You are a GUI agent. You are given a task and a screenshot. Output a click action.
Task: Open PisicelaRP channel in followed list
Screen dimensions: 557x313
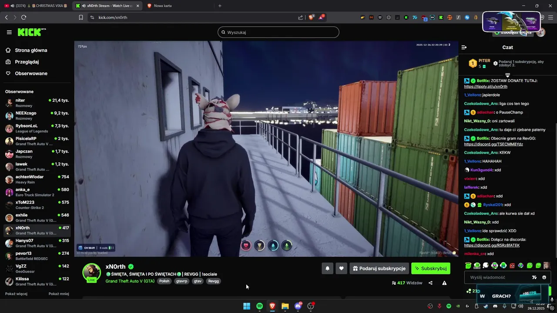[37, 141]
